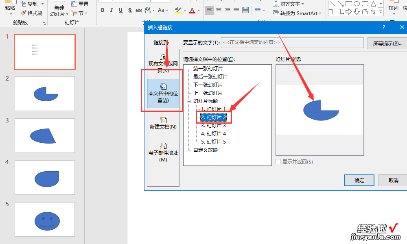
Task: Toggle Italic formatting in ribbon
Action: click(112, 10)
